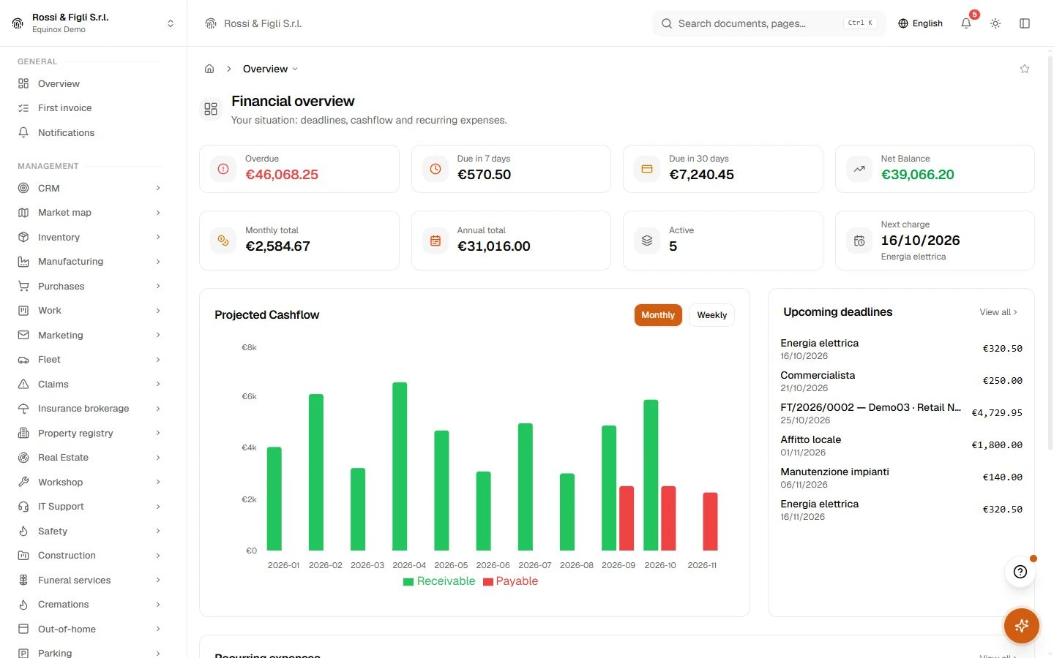Click the Manufacturing factory icon
Viewport: 1054px width, 658px height.
click(x=23, y=262)
